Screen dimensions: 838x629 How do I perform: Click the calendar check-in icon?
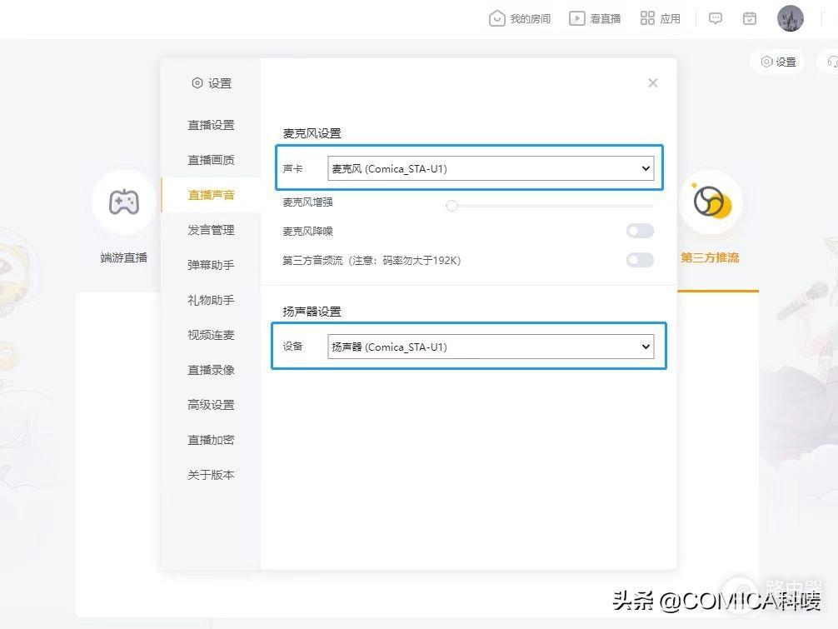[750, 18]
